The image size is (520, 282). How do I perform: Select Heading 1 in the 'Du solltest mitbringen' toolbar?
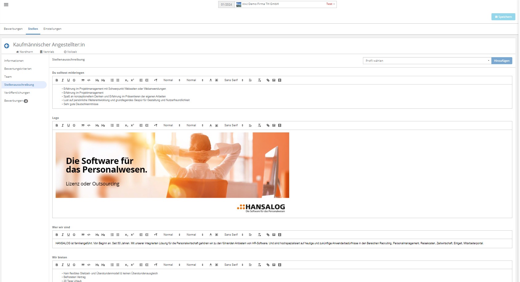pyautogui.click(x=97, y=80)
